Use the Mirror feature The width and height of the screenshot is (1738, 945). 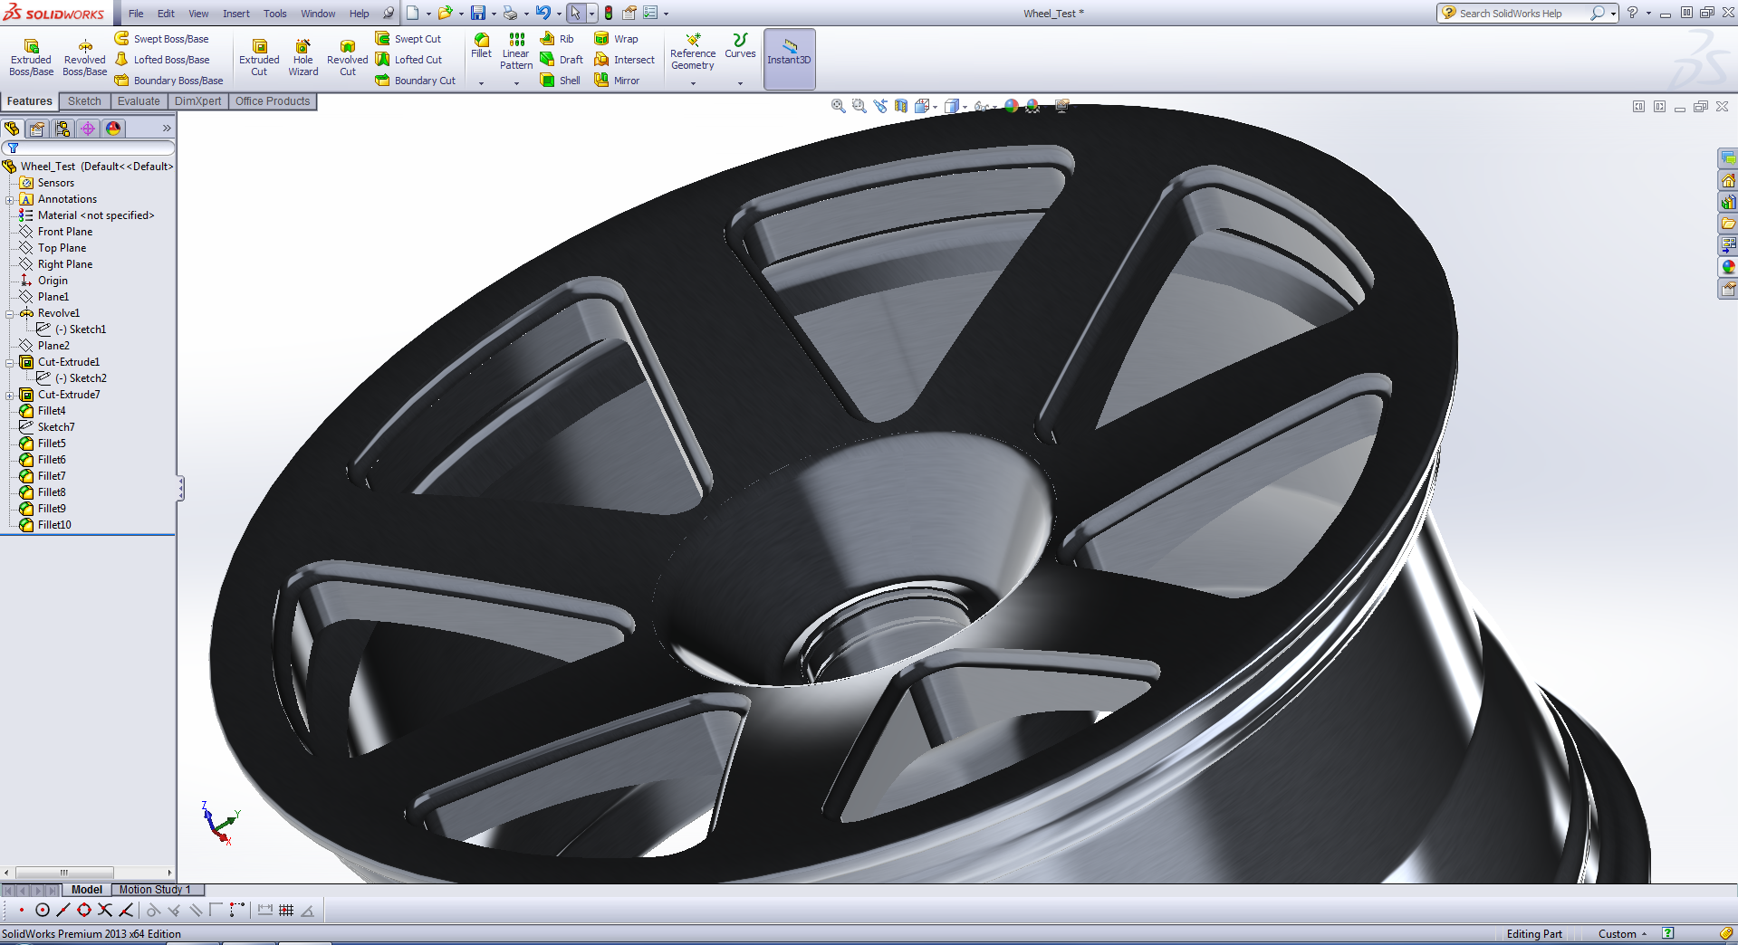617,81
